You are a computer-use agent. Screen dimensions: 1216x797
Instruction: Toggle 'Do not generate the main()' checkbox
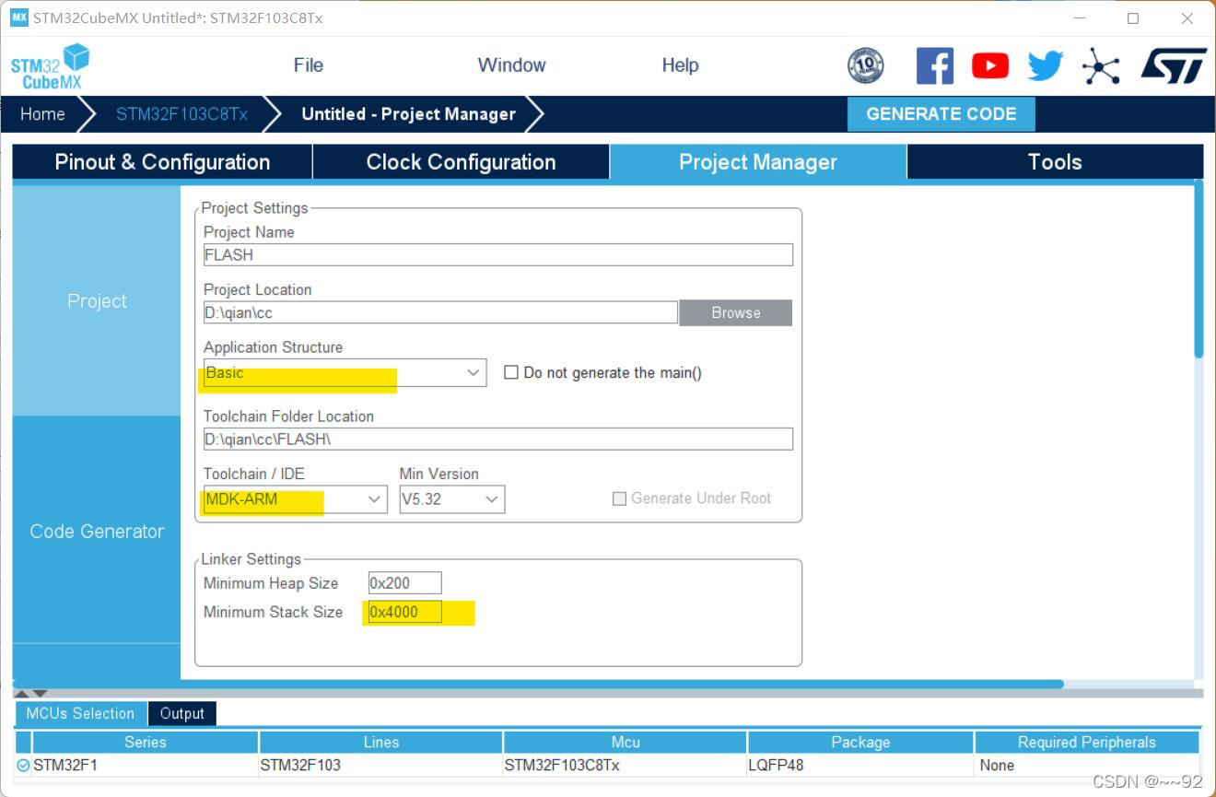(510, 372)
